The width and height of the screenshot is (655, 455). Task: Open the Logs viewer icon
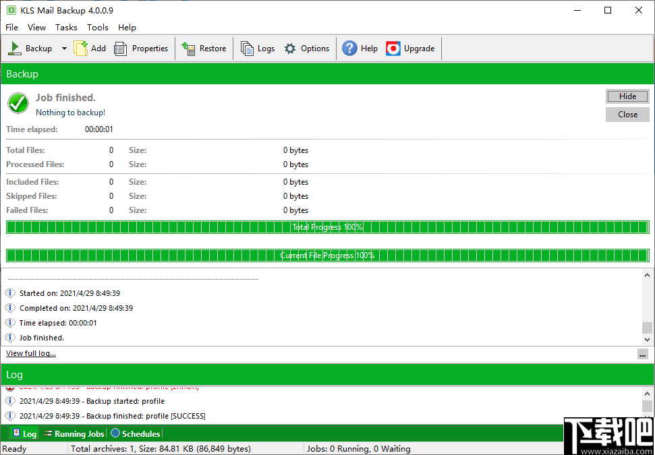247,48
